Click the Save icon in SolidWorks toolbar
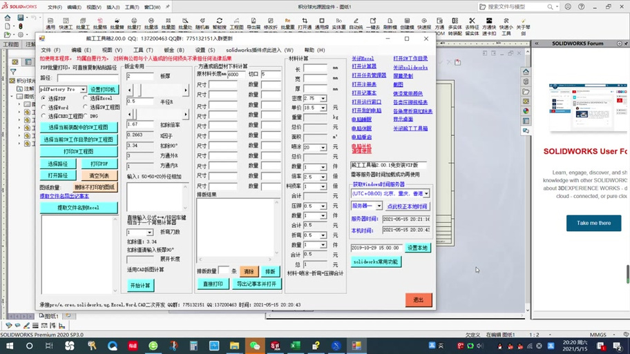This screenshot has height=354, width=630. 21,18
